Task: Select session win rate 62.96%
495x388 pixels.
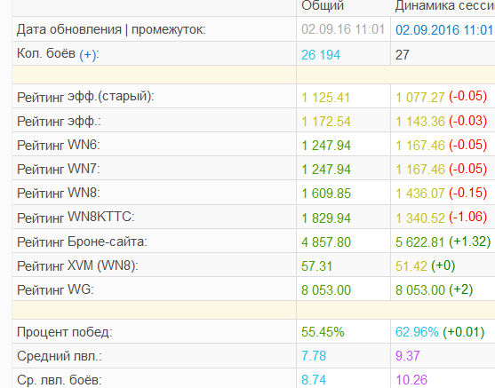Action: pyautogui.click(x=417, y=332)
